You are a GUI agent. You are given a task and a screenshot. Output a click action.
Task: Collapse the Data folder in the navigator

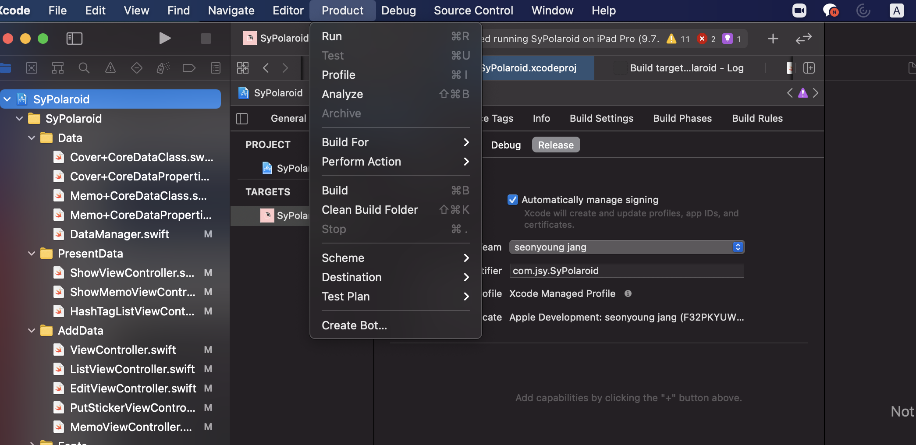(31, 138)
